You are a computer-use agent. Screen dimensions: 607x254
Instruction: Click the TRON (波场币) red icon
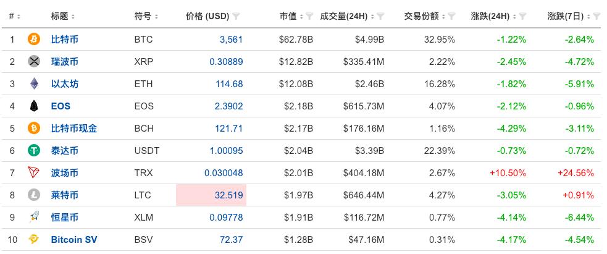click(x=34, y=172)
